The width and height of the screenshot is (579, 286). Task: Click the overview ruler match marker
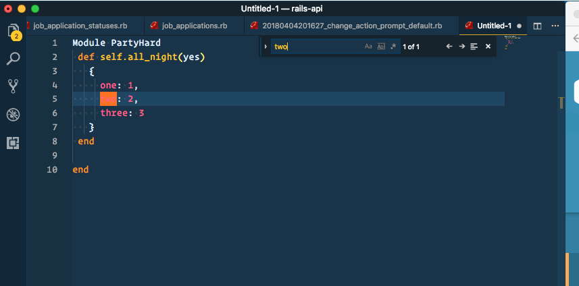click(x=561, y=103)
